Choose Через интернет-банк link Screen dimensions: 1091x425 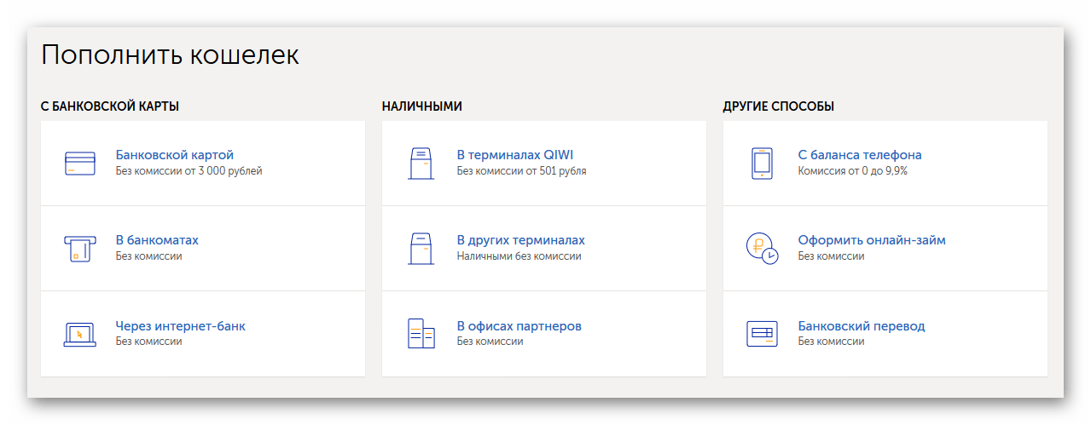181,325
